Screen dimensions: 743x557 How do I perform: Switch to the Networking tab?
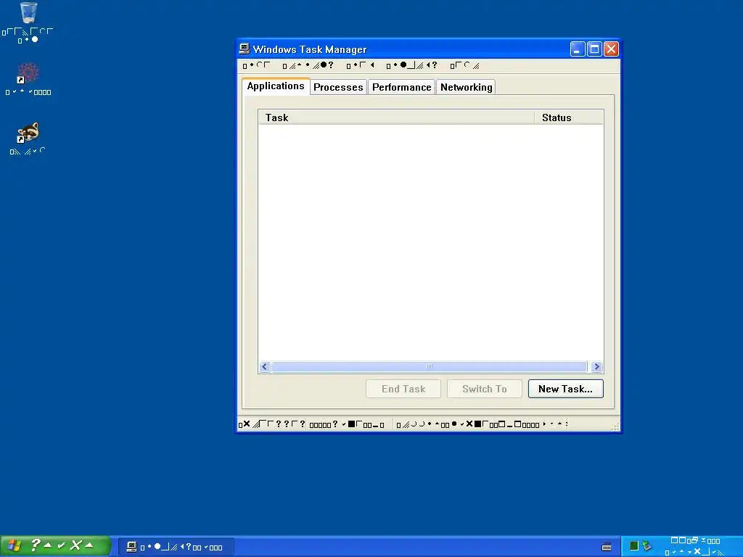point(467,87)
